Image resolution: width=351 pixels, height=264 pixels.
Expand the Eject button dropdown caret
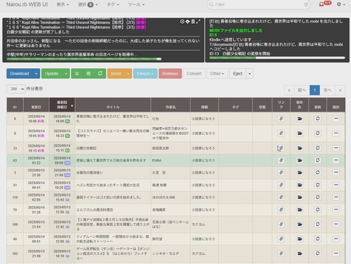(250, 74)
